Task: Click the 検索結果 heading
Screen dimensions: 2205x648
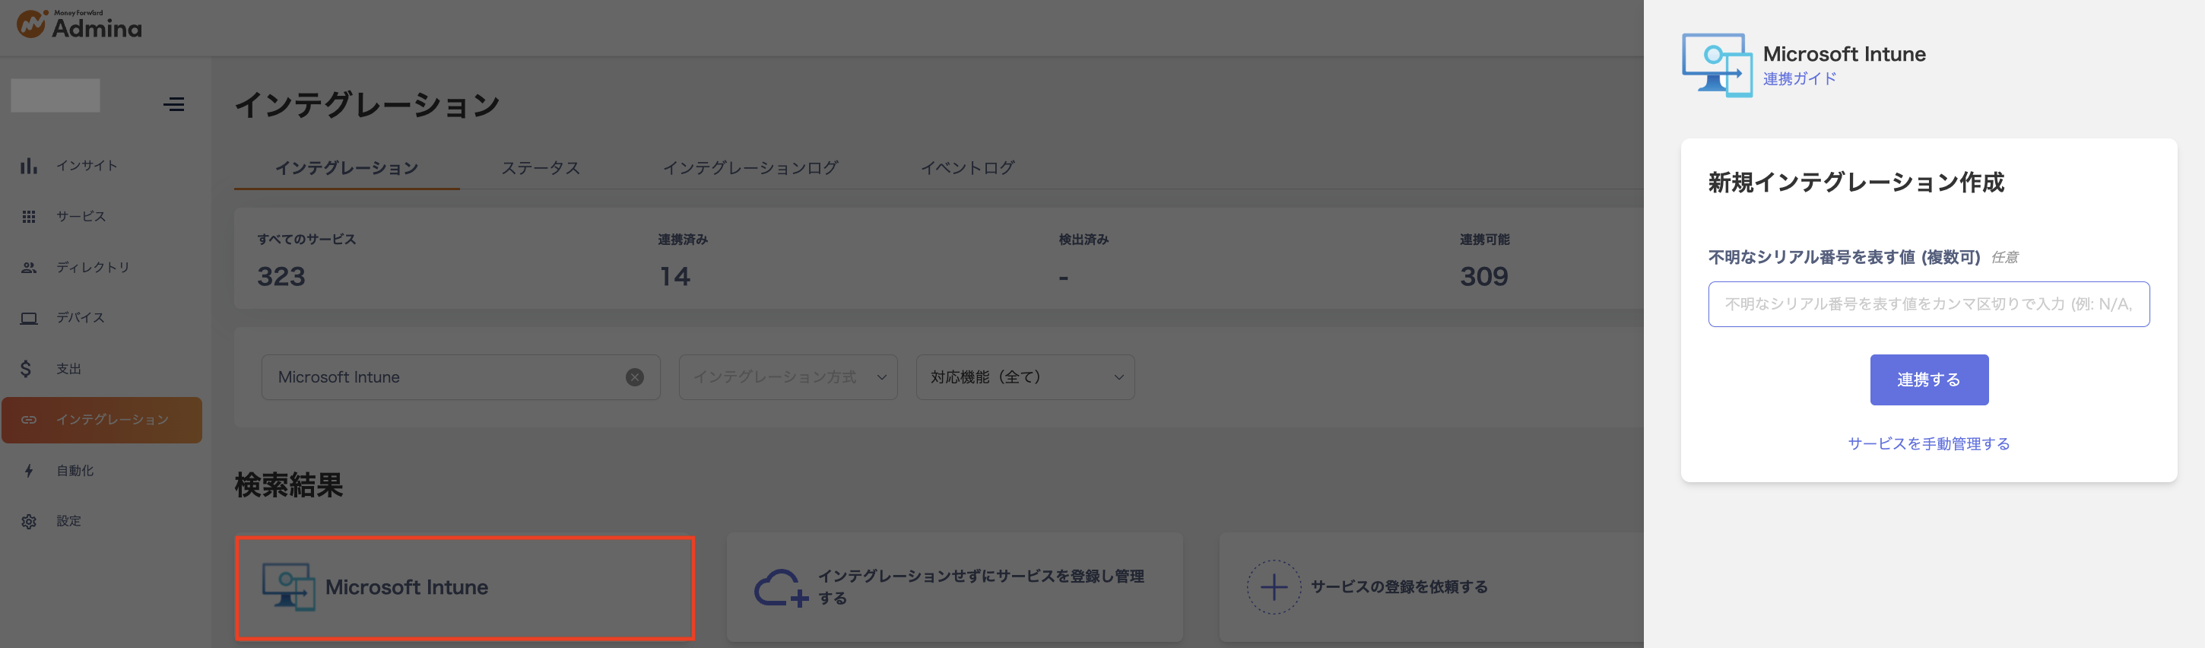Action: [288, 485]
